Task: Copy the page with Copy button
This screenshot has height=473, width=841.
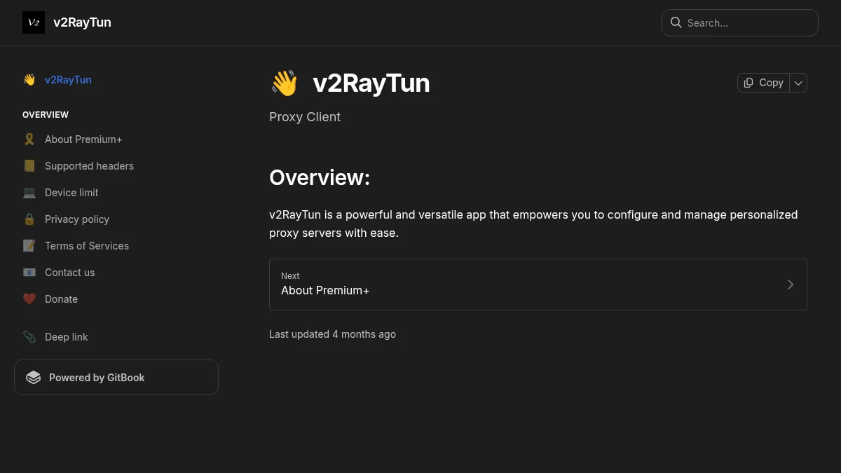Action: [x=763, y=83]
